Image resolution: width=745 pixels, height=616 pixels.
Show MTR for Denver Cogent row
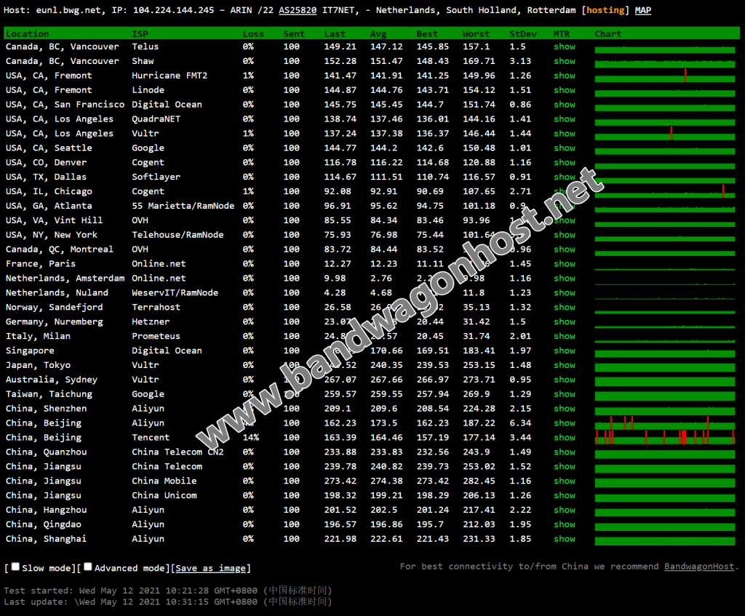pyautogui.click(x=565, y=162)
